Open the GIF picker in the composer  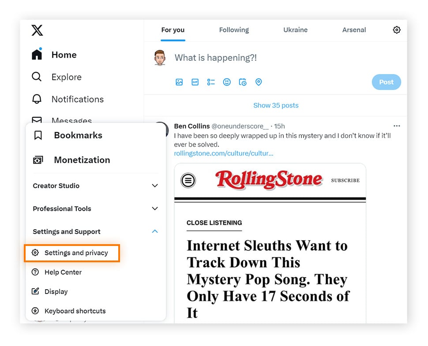(x=195, y=82)
